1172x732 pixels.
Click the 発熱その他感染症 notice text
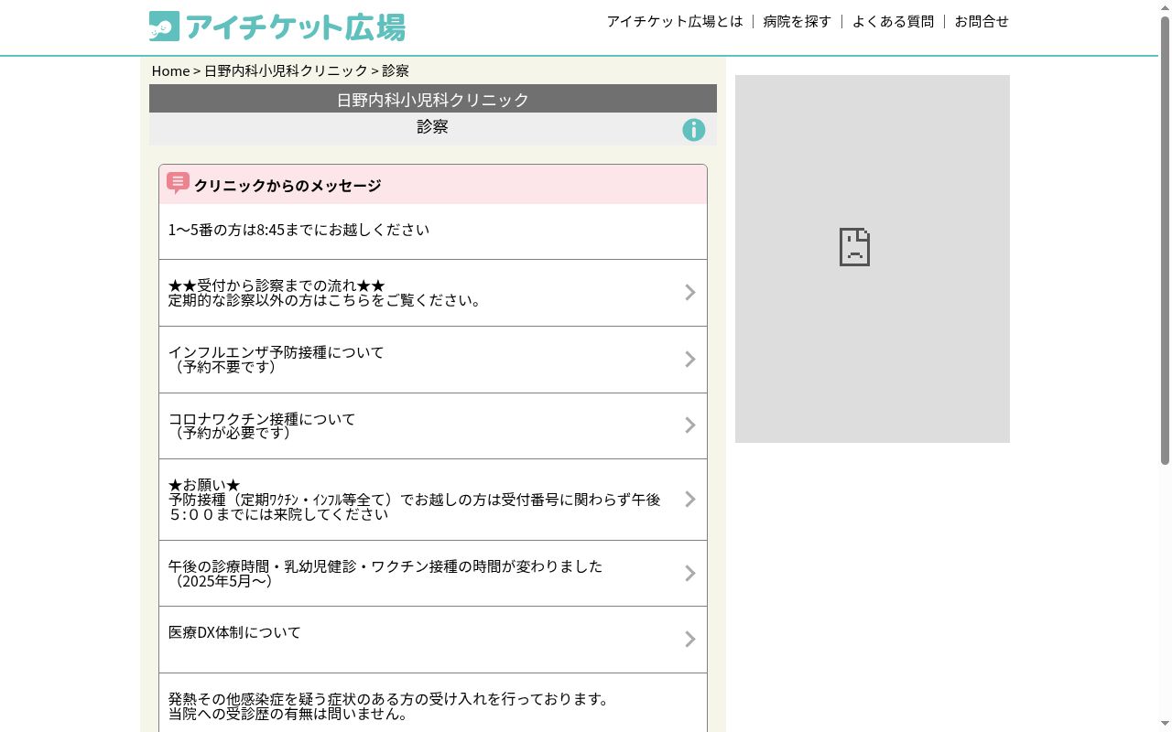pos(389,706)
